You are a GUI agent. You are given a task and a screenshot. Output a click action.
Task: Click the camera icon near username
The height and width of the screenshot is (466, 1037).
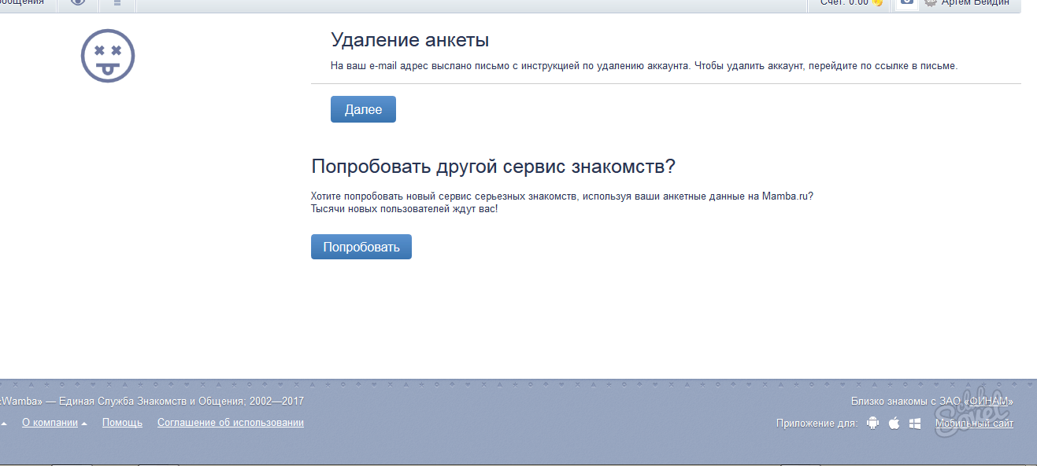pos(907,2)
